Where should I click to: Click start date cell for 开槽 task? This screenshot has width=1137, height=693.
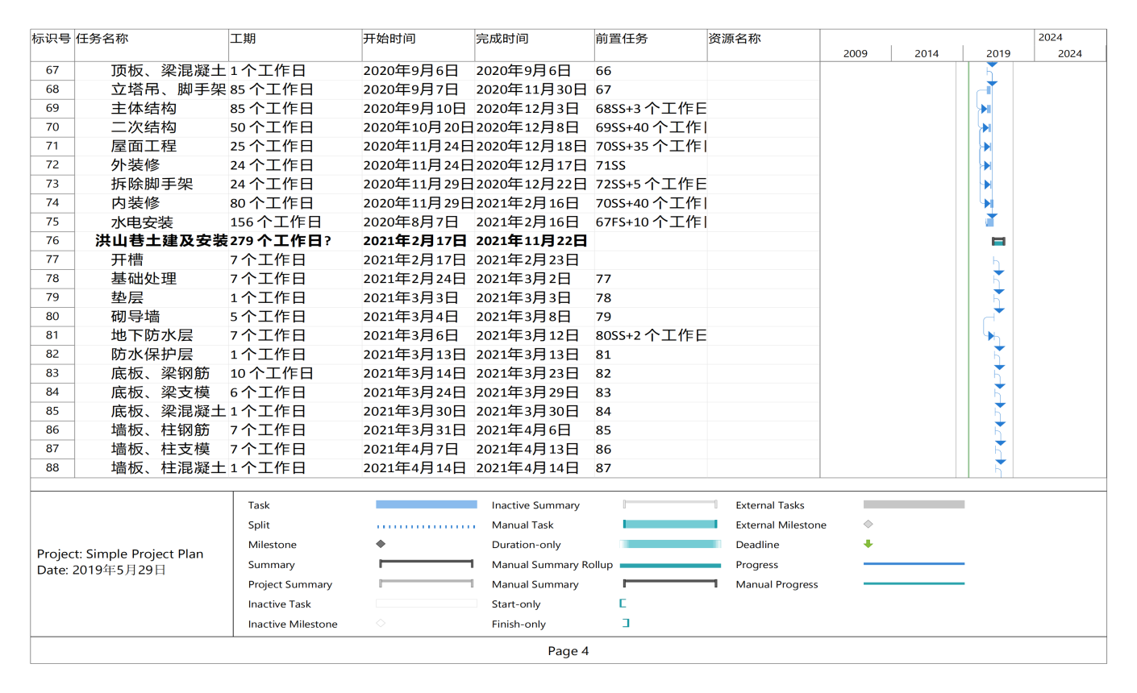coord(414,259)
